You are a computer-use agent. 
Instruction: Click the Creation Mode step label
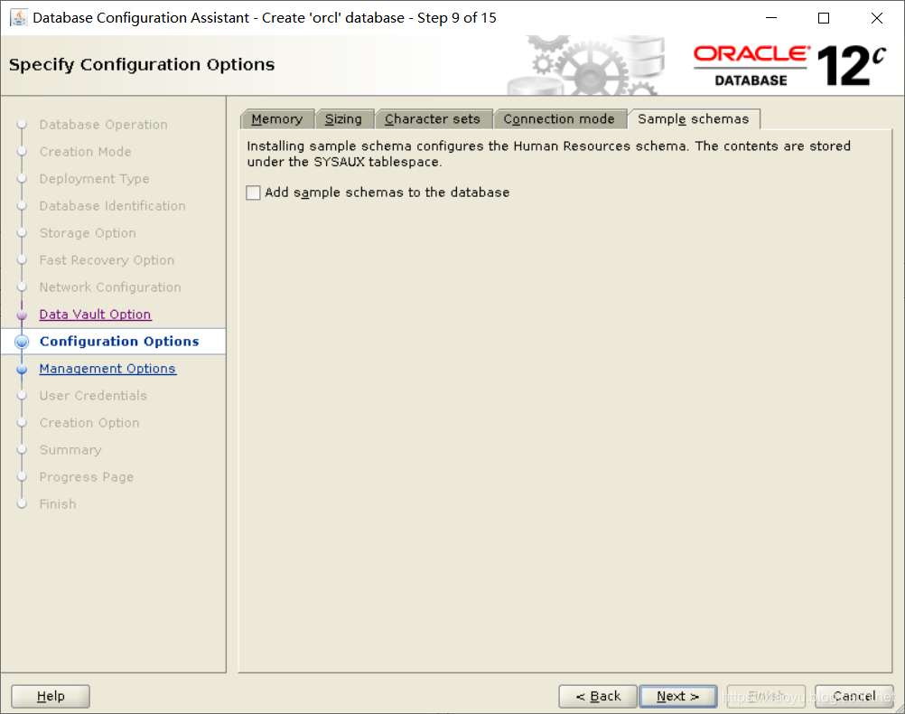pyautogui.click(x=86, y=152)
